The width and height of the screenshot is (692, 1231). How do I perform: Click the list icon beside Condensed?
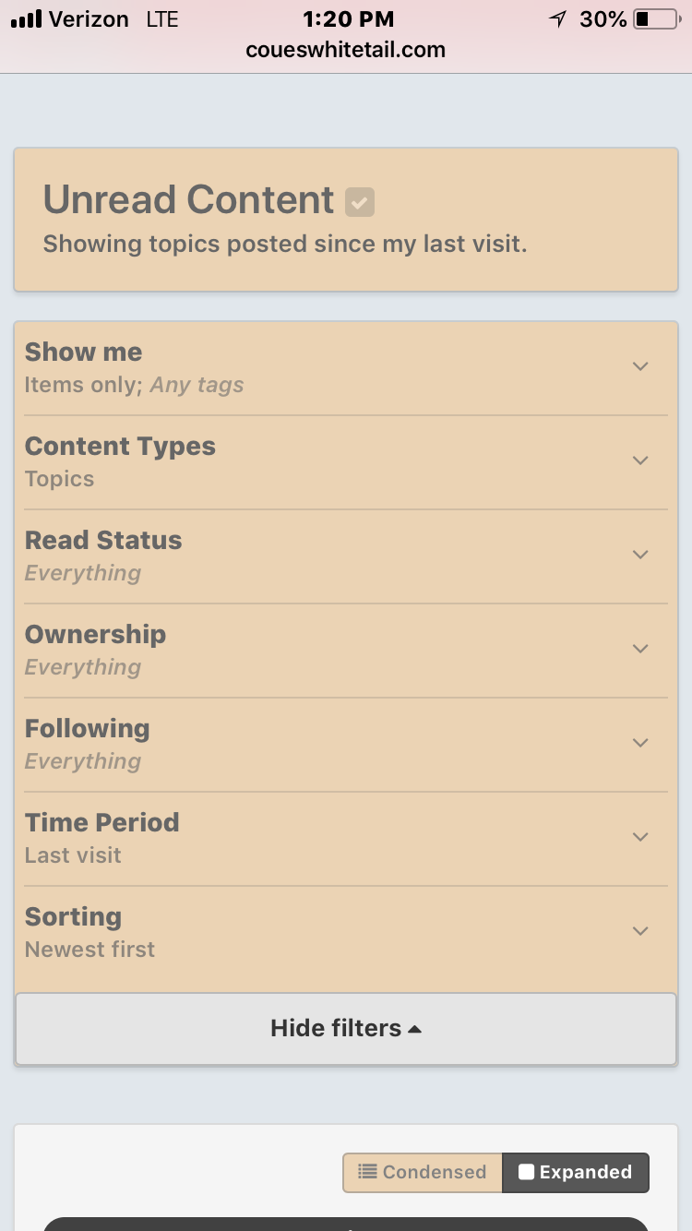[x=367, y=1172]
